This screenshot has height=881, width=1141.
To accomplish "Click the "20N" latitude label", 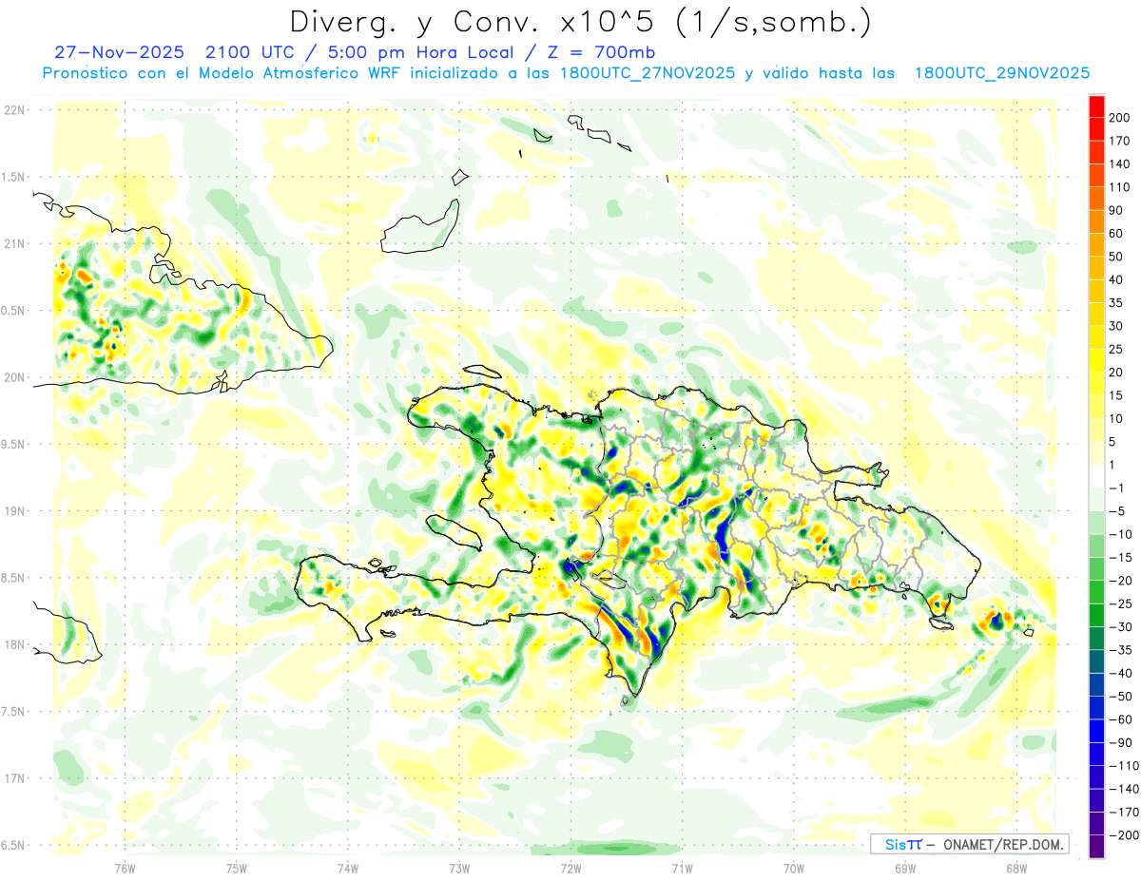I will click(x=14, y=377).
